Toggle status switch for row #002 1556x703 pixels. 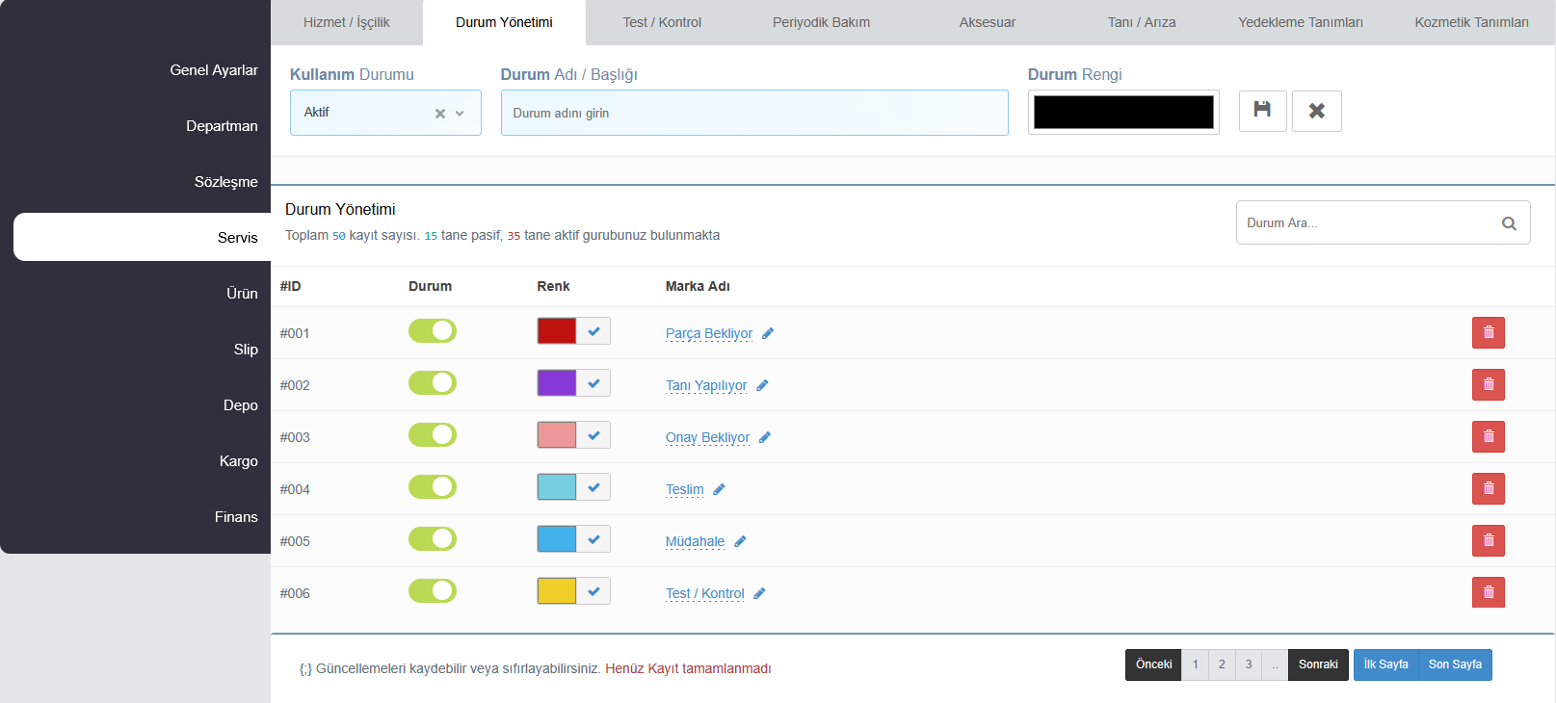433,382
